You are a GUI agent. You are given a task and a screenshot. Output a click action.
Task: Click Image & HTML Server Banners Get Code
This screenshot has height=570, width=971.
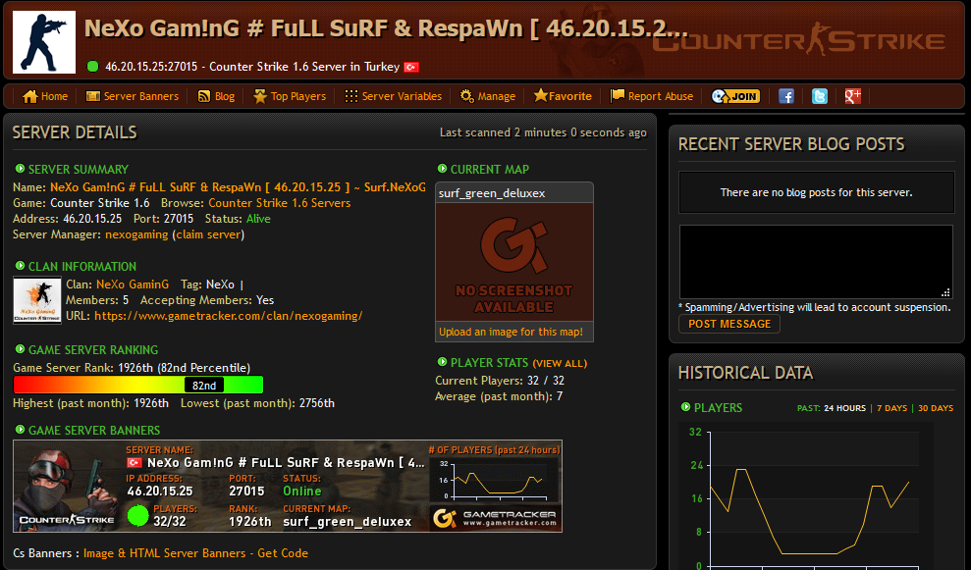tap(195, 553)
